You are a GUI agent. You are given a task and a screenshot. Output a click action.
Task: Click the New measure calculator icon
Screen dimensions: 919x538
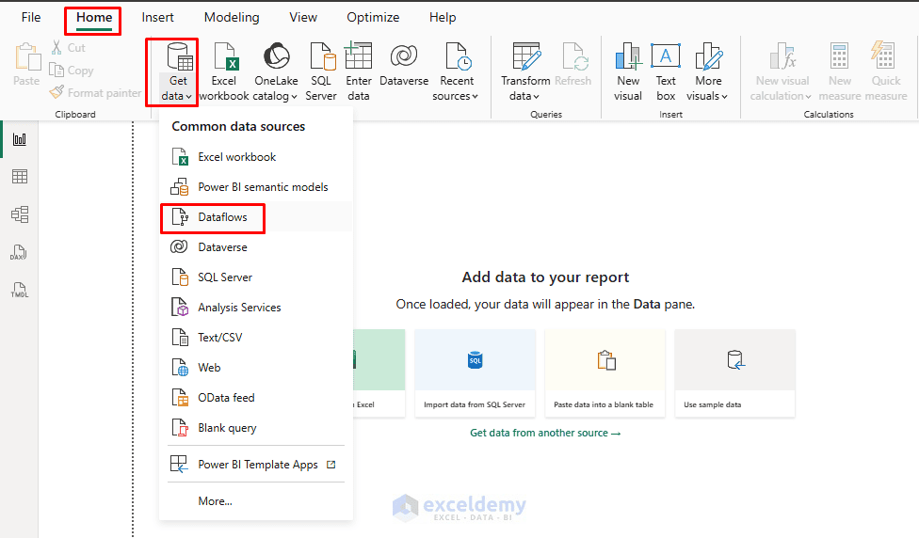coord(839,56)
